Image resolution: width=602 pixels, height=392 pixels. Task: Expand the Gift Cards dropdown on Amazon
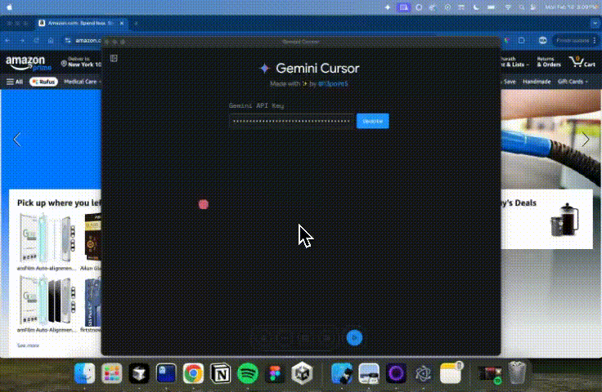click(x=573, y=82)
